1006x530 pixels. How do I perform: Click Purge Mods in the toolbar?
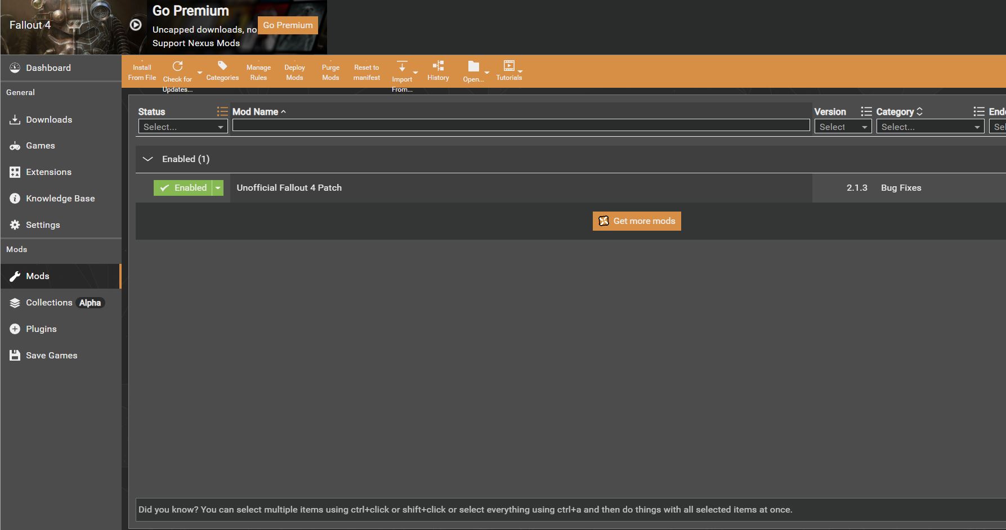tap(330, 72)
